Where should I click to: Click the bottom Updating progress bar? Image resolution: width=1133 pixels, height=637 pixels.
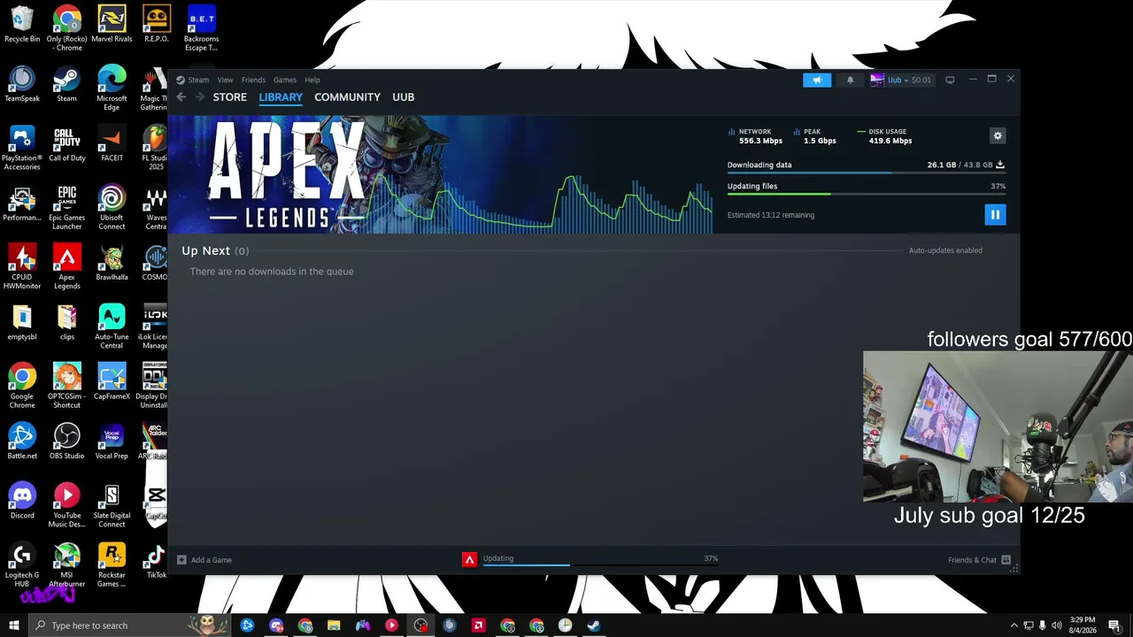pos(599,564)
